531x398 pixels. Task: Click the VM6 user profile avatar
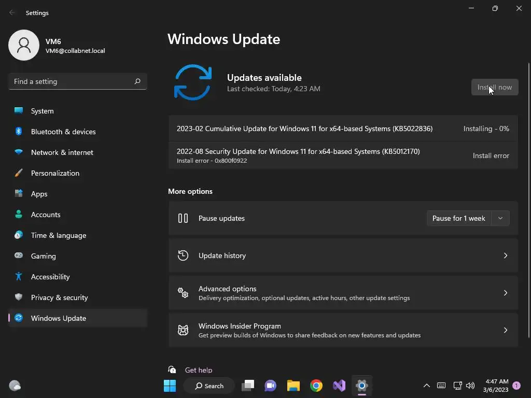pyautogui.click(x=24, y=45)
